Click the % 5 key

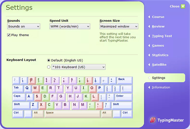click(x=56, y=80)
